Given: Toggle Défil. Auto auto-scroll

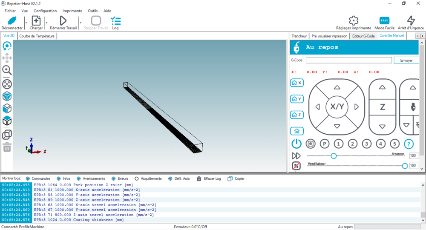Looking at the screenshot, I should pyautogui.click(x=170, y=179).
